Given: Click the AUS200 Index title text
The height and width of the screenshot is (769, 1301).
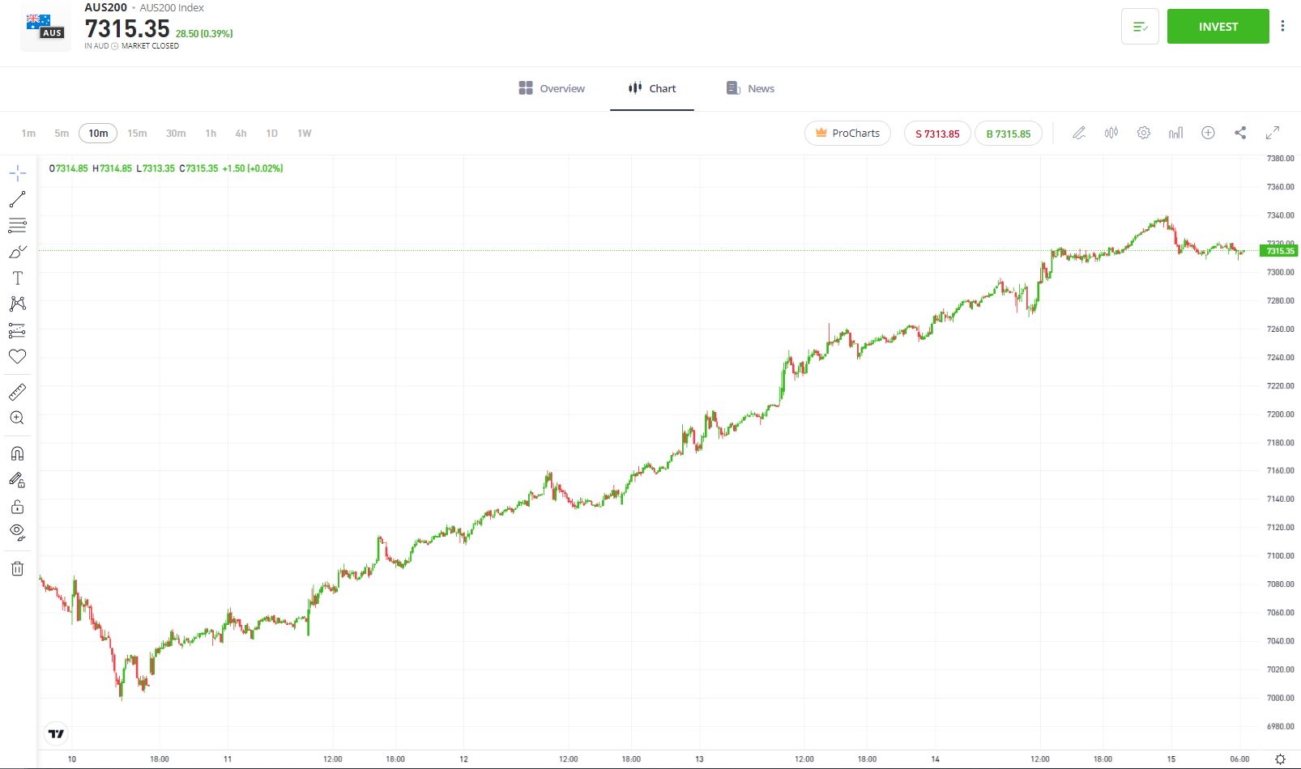Looking at the screenshot, I should (x=172, y=7).
